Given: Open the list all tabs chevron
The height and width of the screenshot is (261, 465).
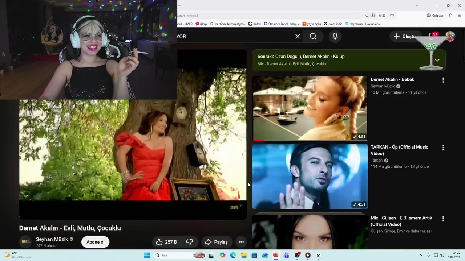Looking at the screenshot, I should click(x=417, y=5).
